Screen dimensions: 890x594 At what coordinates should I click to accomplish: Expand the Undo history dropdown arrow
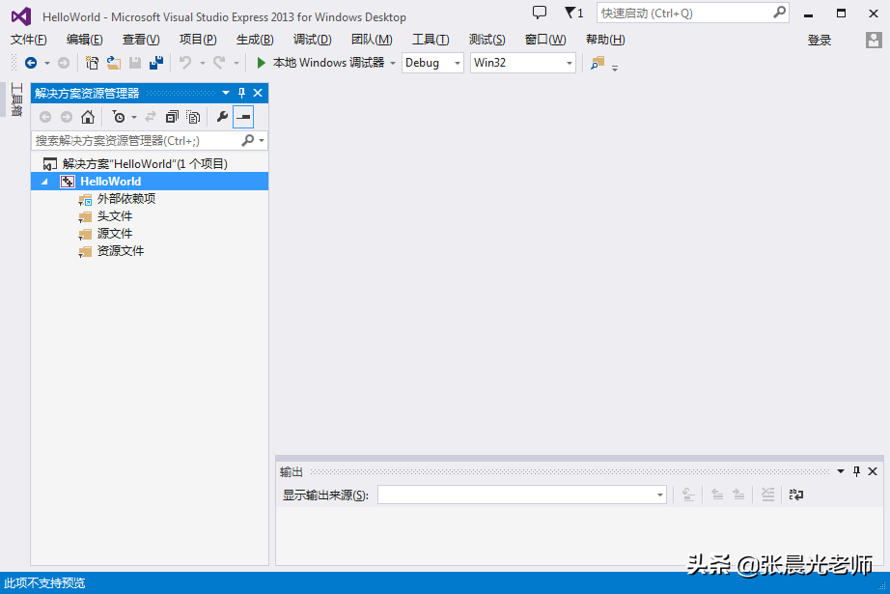[202, 63]
